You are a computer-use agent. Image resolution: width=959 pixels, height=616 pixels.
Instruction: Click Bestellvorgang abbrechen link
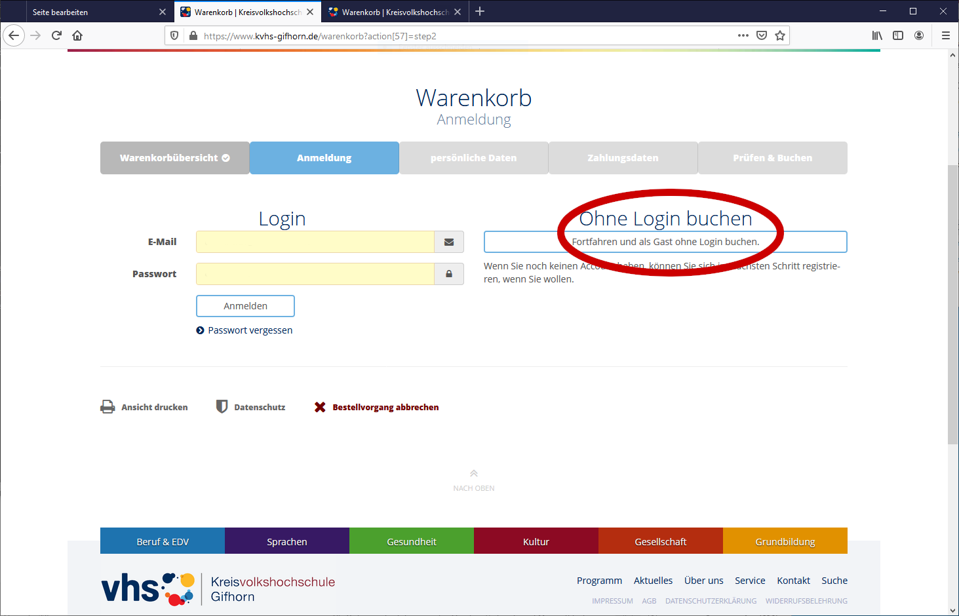385,408
